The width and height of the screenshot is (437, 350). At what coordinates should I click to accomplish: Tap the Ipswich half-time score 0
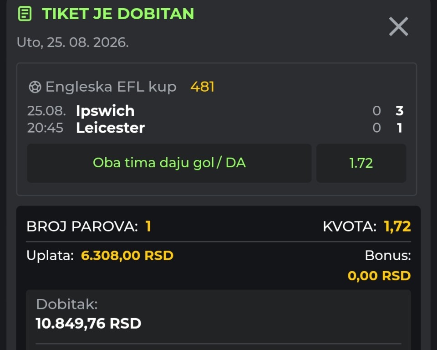pos(377,111)
